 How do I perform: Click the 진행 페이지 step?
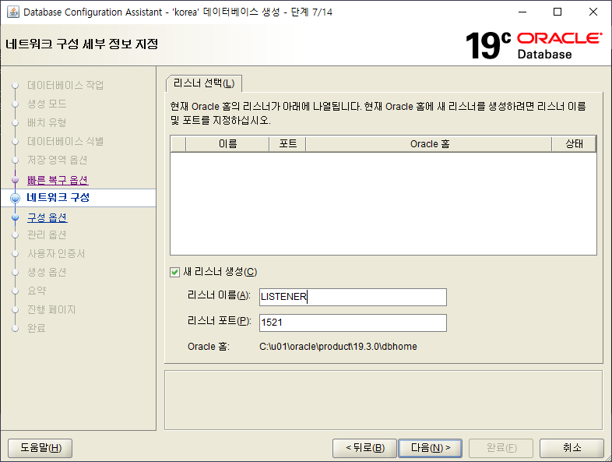tap(51, 310)
